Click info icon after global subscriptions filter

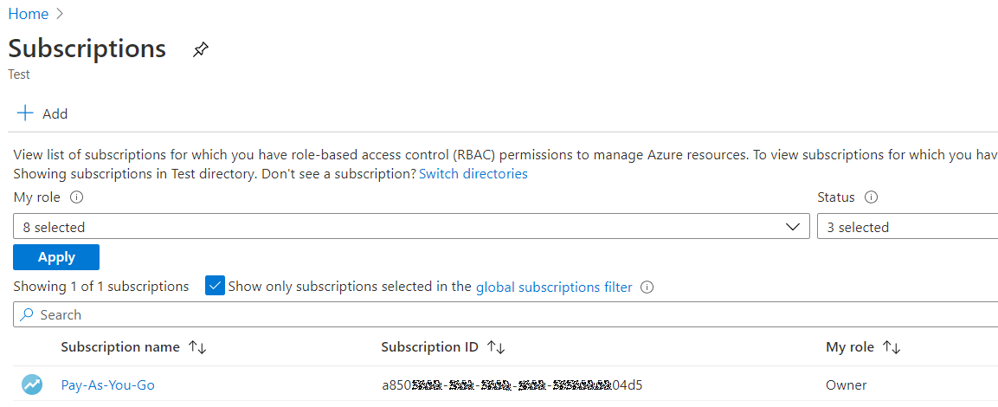coord(647,287)
